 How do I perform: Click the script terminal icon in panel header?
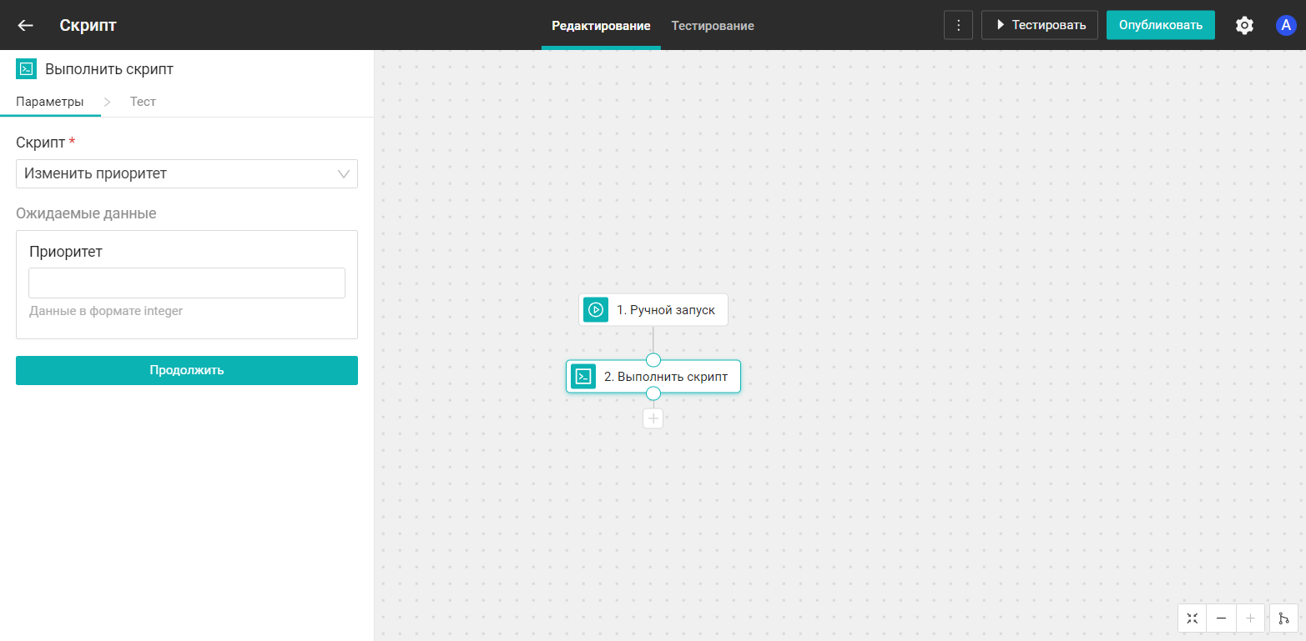tap(26, 69)
